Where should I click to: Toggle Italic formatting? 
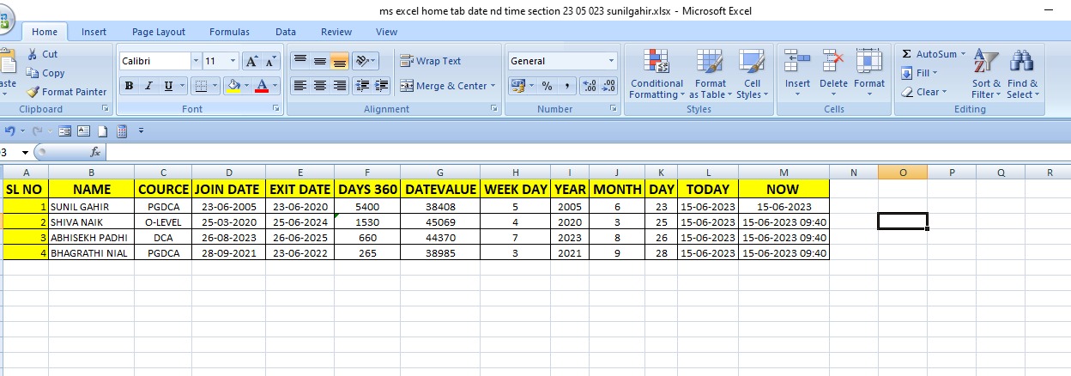(148, 86)
